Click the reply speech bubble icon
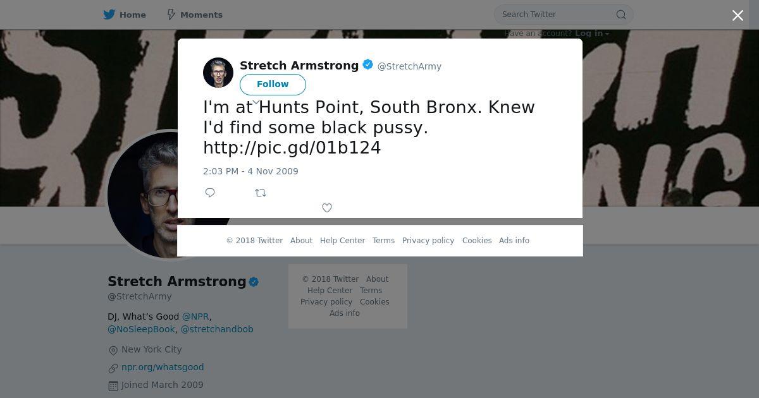 click(210, 193)
